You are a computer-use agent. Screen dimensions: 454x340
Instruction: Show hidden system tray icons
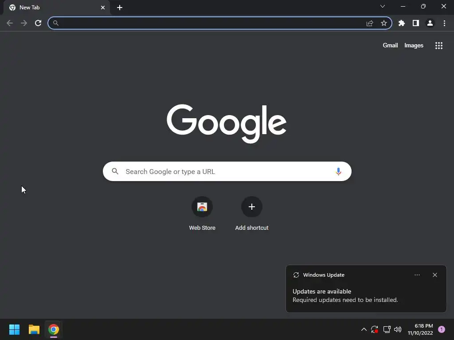(x=364, y=329)
